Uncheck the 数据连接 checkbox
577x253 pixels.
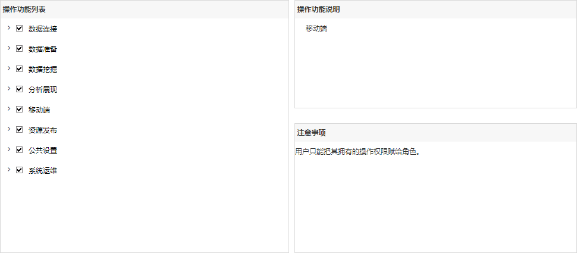click(20, 29)
